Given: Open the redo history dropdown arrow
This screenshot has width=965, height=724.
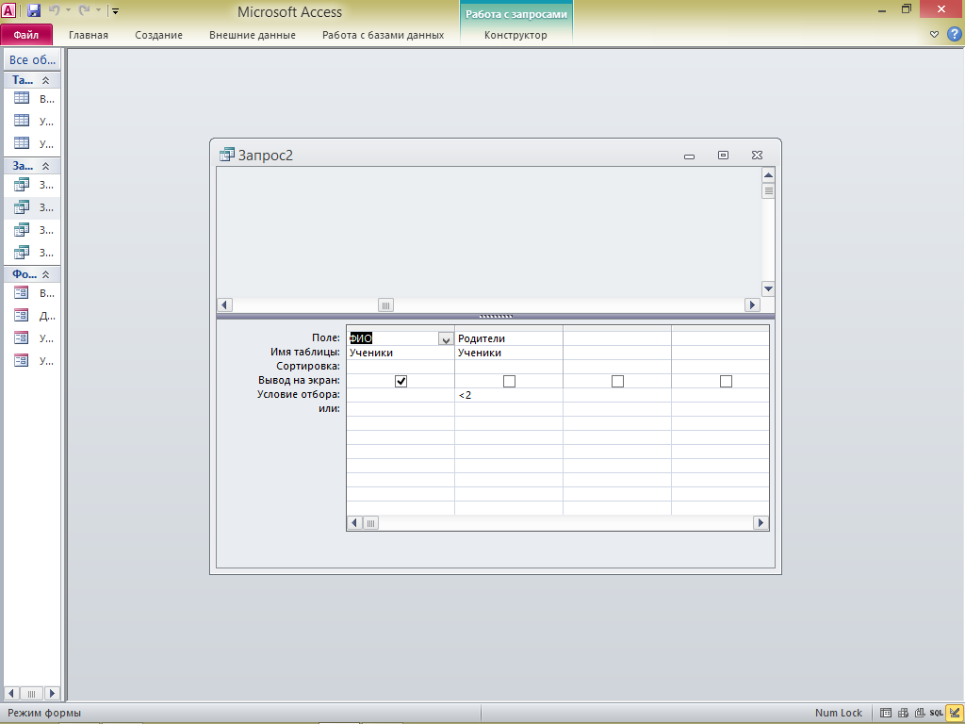Looking at the screenshot, I should tap(98, 10).
